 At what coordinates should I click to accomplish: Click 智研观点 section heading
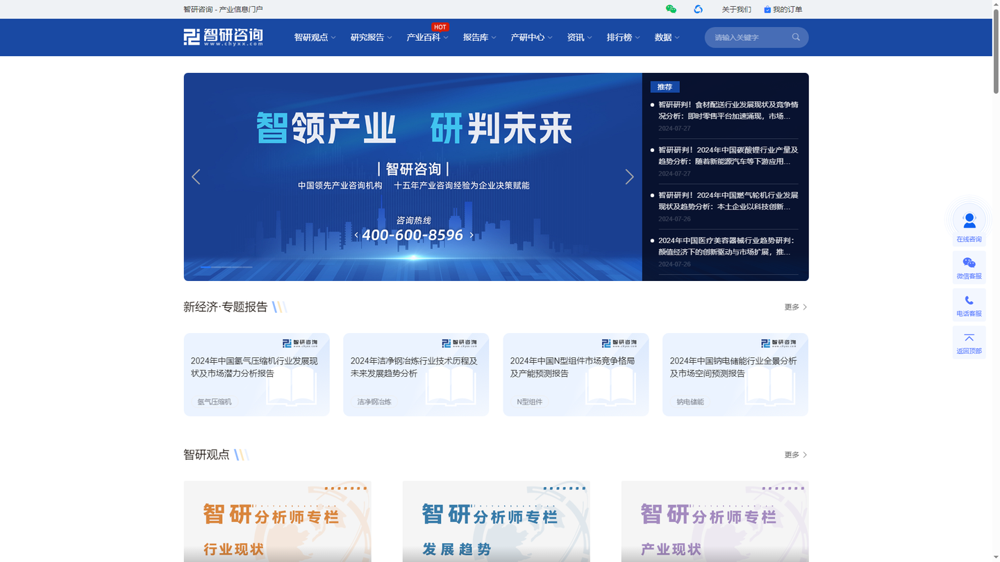click(x=206, y=454)
